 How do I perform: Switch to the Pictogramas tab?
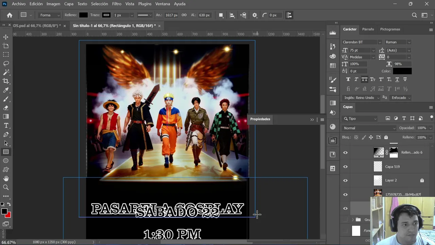[x=390, y=29]
